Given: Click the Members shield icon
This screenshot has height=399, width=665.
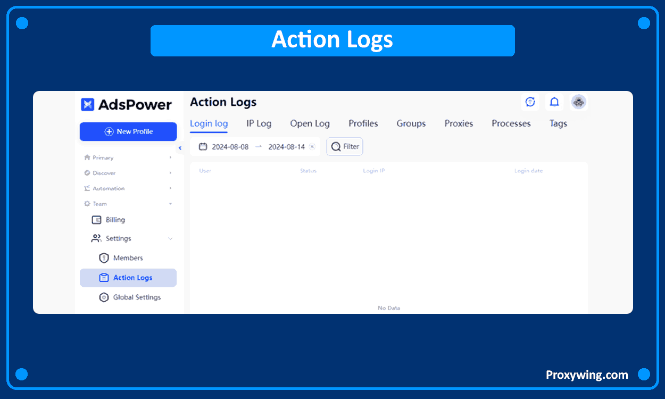Looking at the screenshot, I should click(x=104, y=258).
